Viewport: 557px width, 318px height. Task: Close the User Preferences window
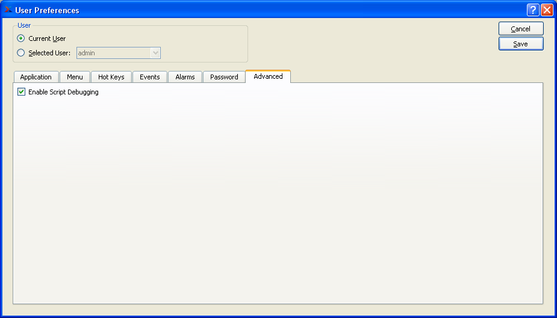(x=547, y=10)
